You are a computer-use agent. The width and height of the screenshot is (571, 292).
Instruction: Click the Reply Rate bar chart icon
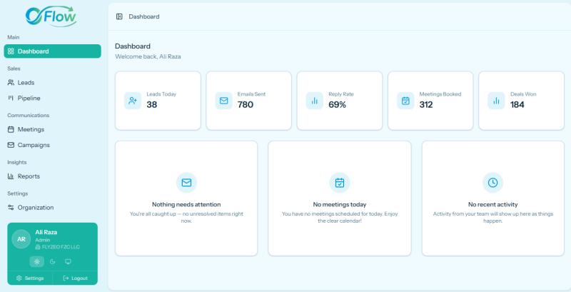[315, 101]
